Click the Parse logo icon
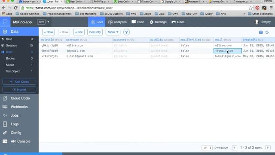This screenshot has width=275, height=155. 5,22
